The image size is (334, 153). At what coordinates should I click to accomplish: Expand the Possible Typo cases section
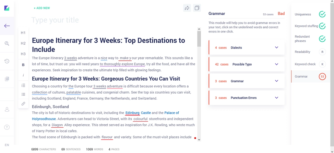tap(276, 64)
